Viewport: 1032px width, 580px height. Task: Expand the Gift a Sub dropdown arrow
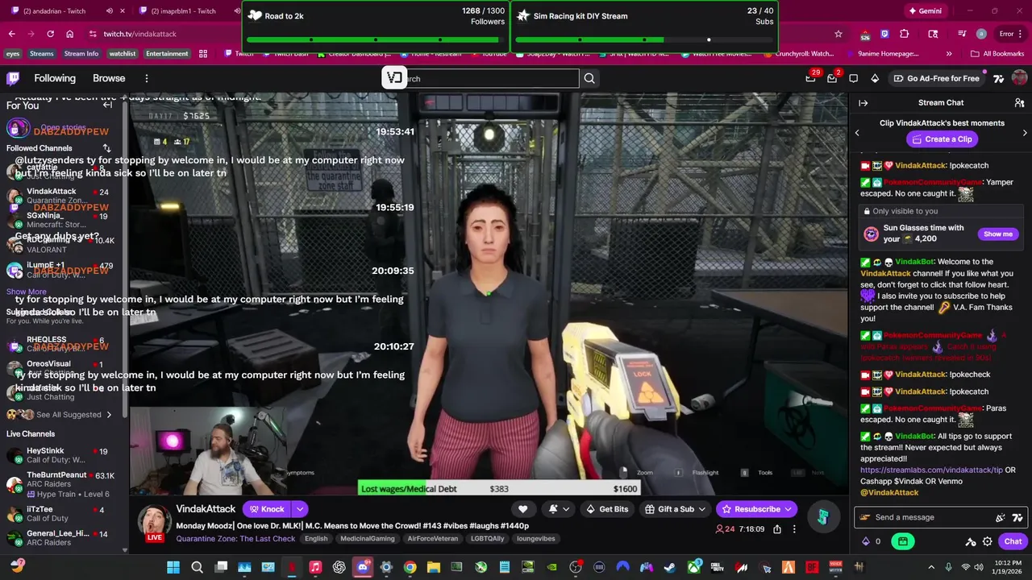click(x=701, y=509)
